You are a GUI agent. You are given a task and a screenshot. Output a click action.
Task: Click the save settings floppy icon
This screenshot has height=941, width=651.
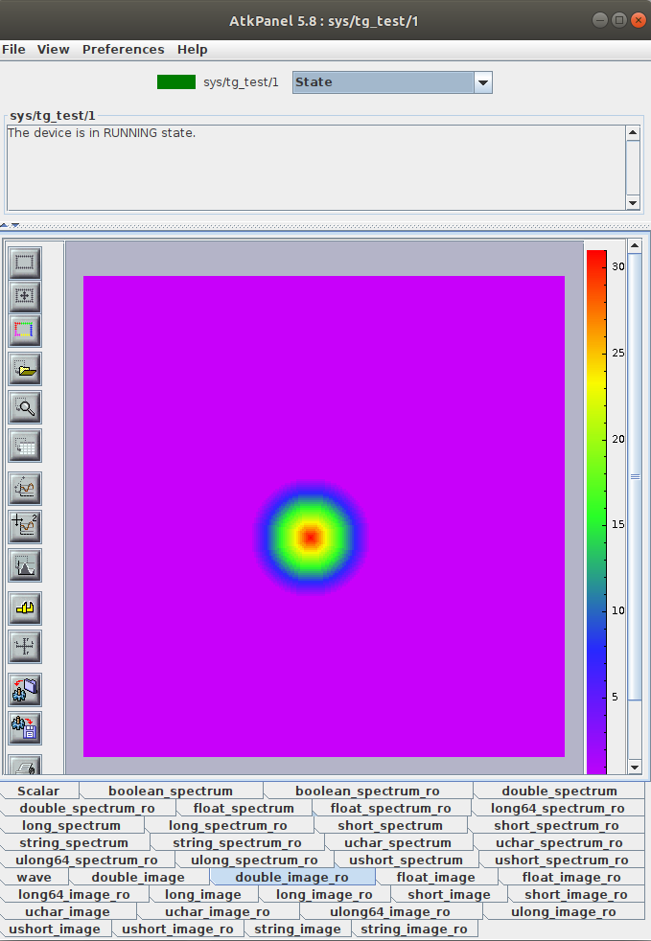[25, 728]
